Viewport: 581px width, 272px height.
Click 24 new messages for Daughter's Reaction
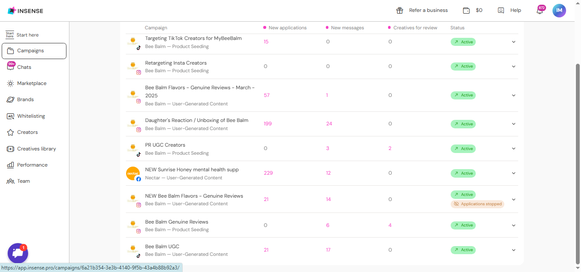coord(329,124)
